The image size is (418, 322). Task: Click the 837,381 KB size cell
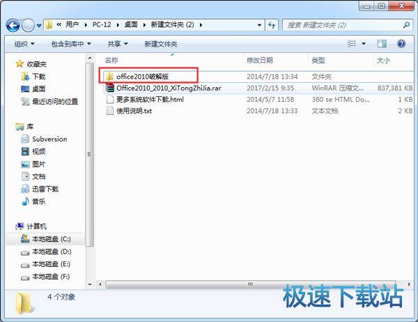[395, 88]
